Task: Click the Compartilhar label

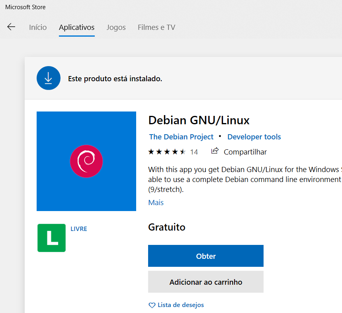Action: (x=245, y=152)
